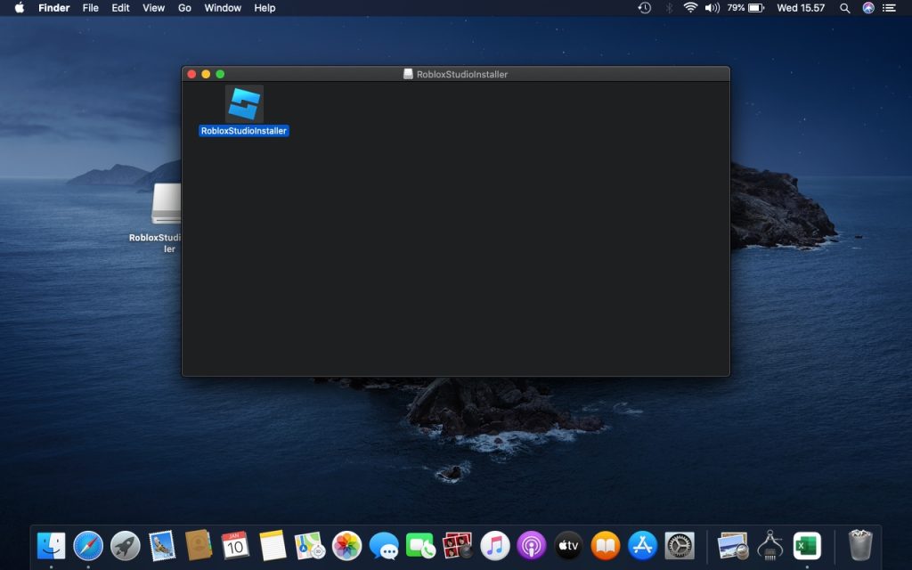Open Microsoft Excel in the dock
This screenshot has height=570, width=912.
[807, 546]
